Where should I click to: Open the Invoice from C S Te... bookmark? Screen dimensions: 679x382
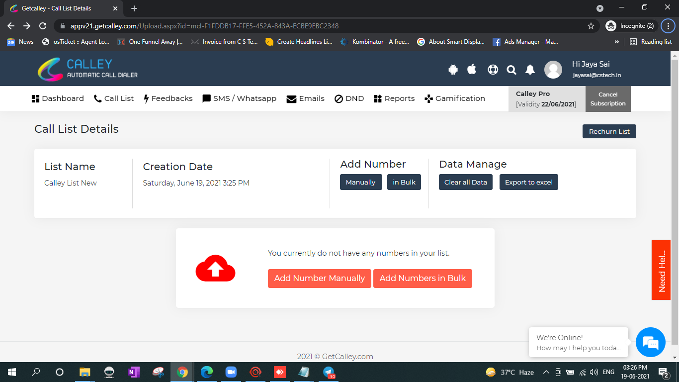tap(225, 42)
